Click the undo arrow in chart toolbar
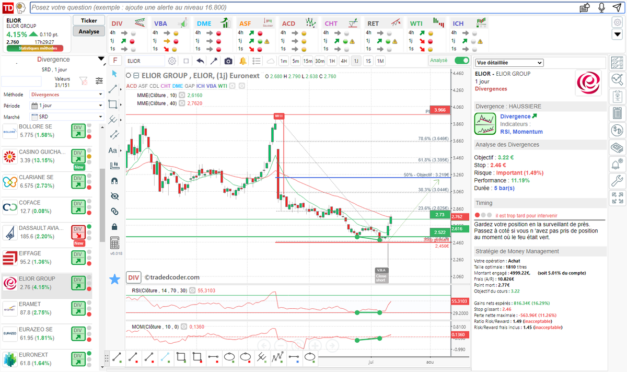 click(200, 61)
